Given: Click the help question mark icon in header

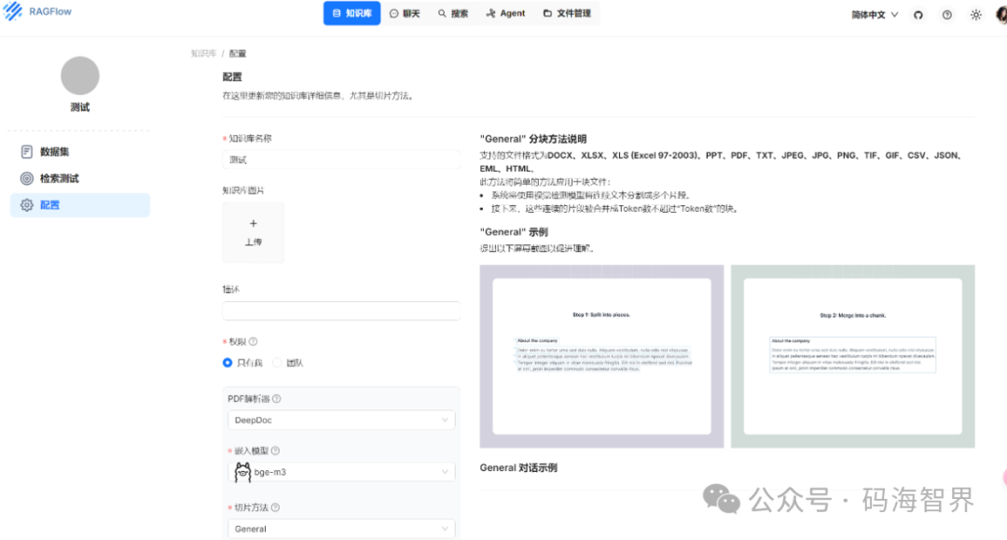Looking at the screenshot, I should (947, 15).
